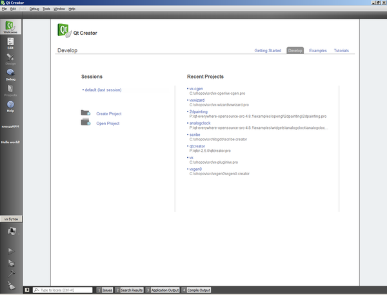Screen dimensions: 387x295
Task: Click the Create Project link
Action: [109, 113]
